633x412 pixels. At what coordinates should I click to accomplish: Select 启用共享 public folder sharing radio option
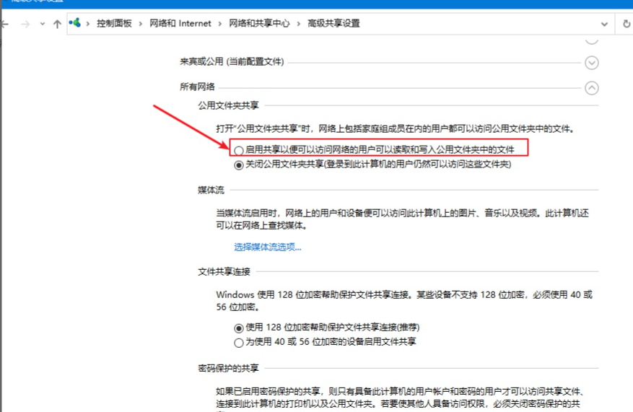pos(239,150)
